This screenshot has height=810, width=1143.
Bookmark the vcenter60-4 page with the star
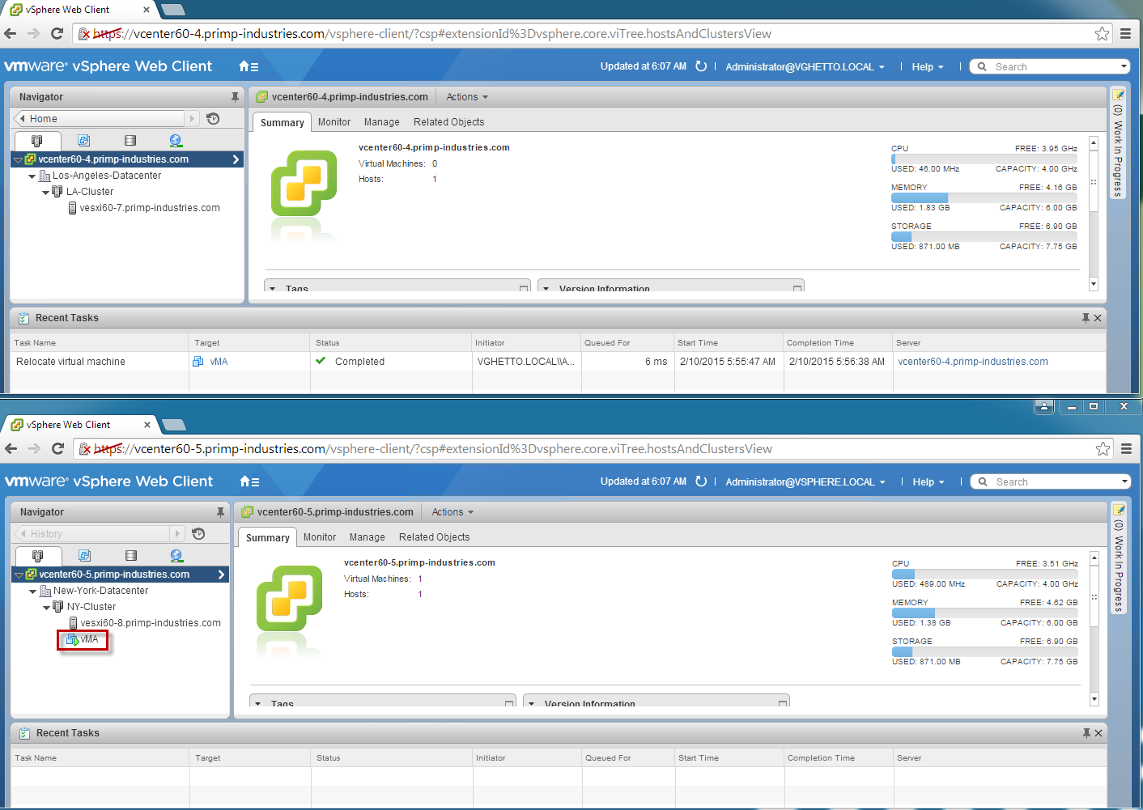point(1102,33)
